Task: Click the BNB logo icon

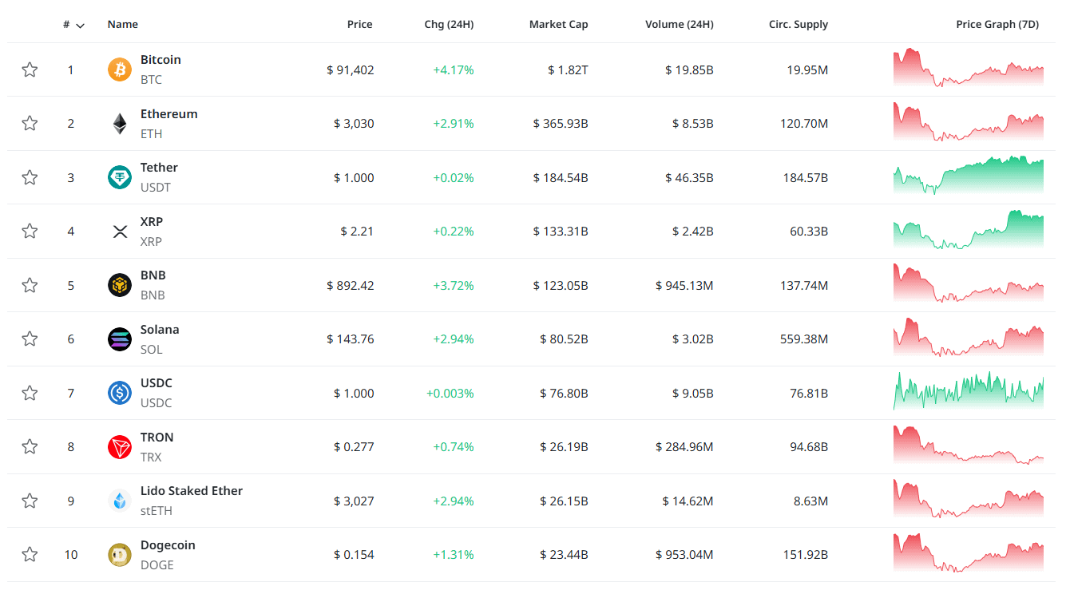Action: (119, 285)
